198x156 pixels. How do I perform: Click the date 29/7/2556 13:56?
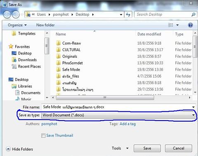tap(150, 89)
